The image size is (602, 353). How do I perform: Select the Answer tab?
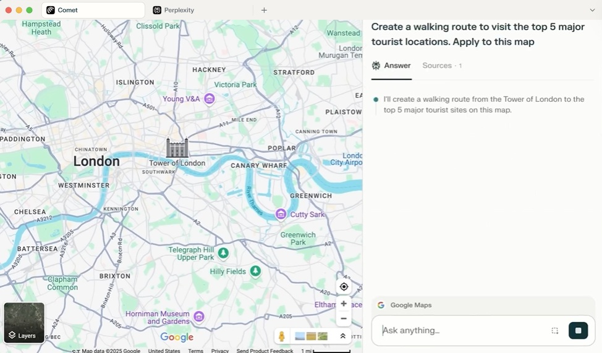coord(391,65)
